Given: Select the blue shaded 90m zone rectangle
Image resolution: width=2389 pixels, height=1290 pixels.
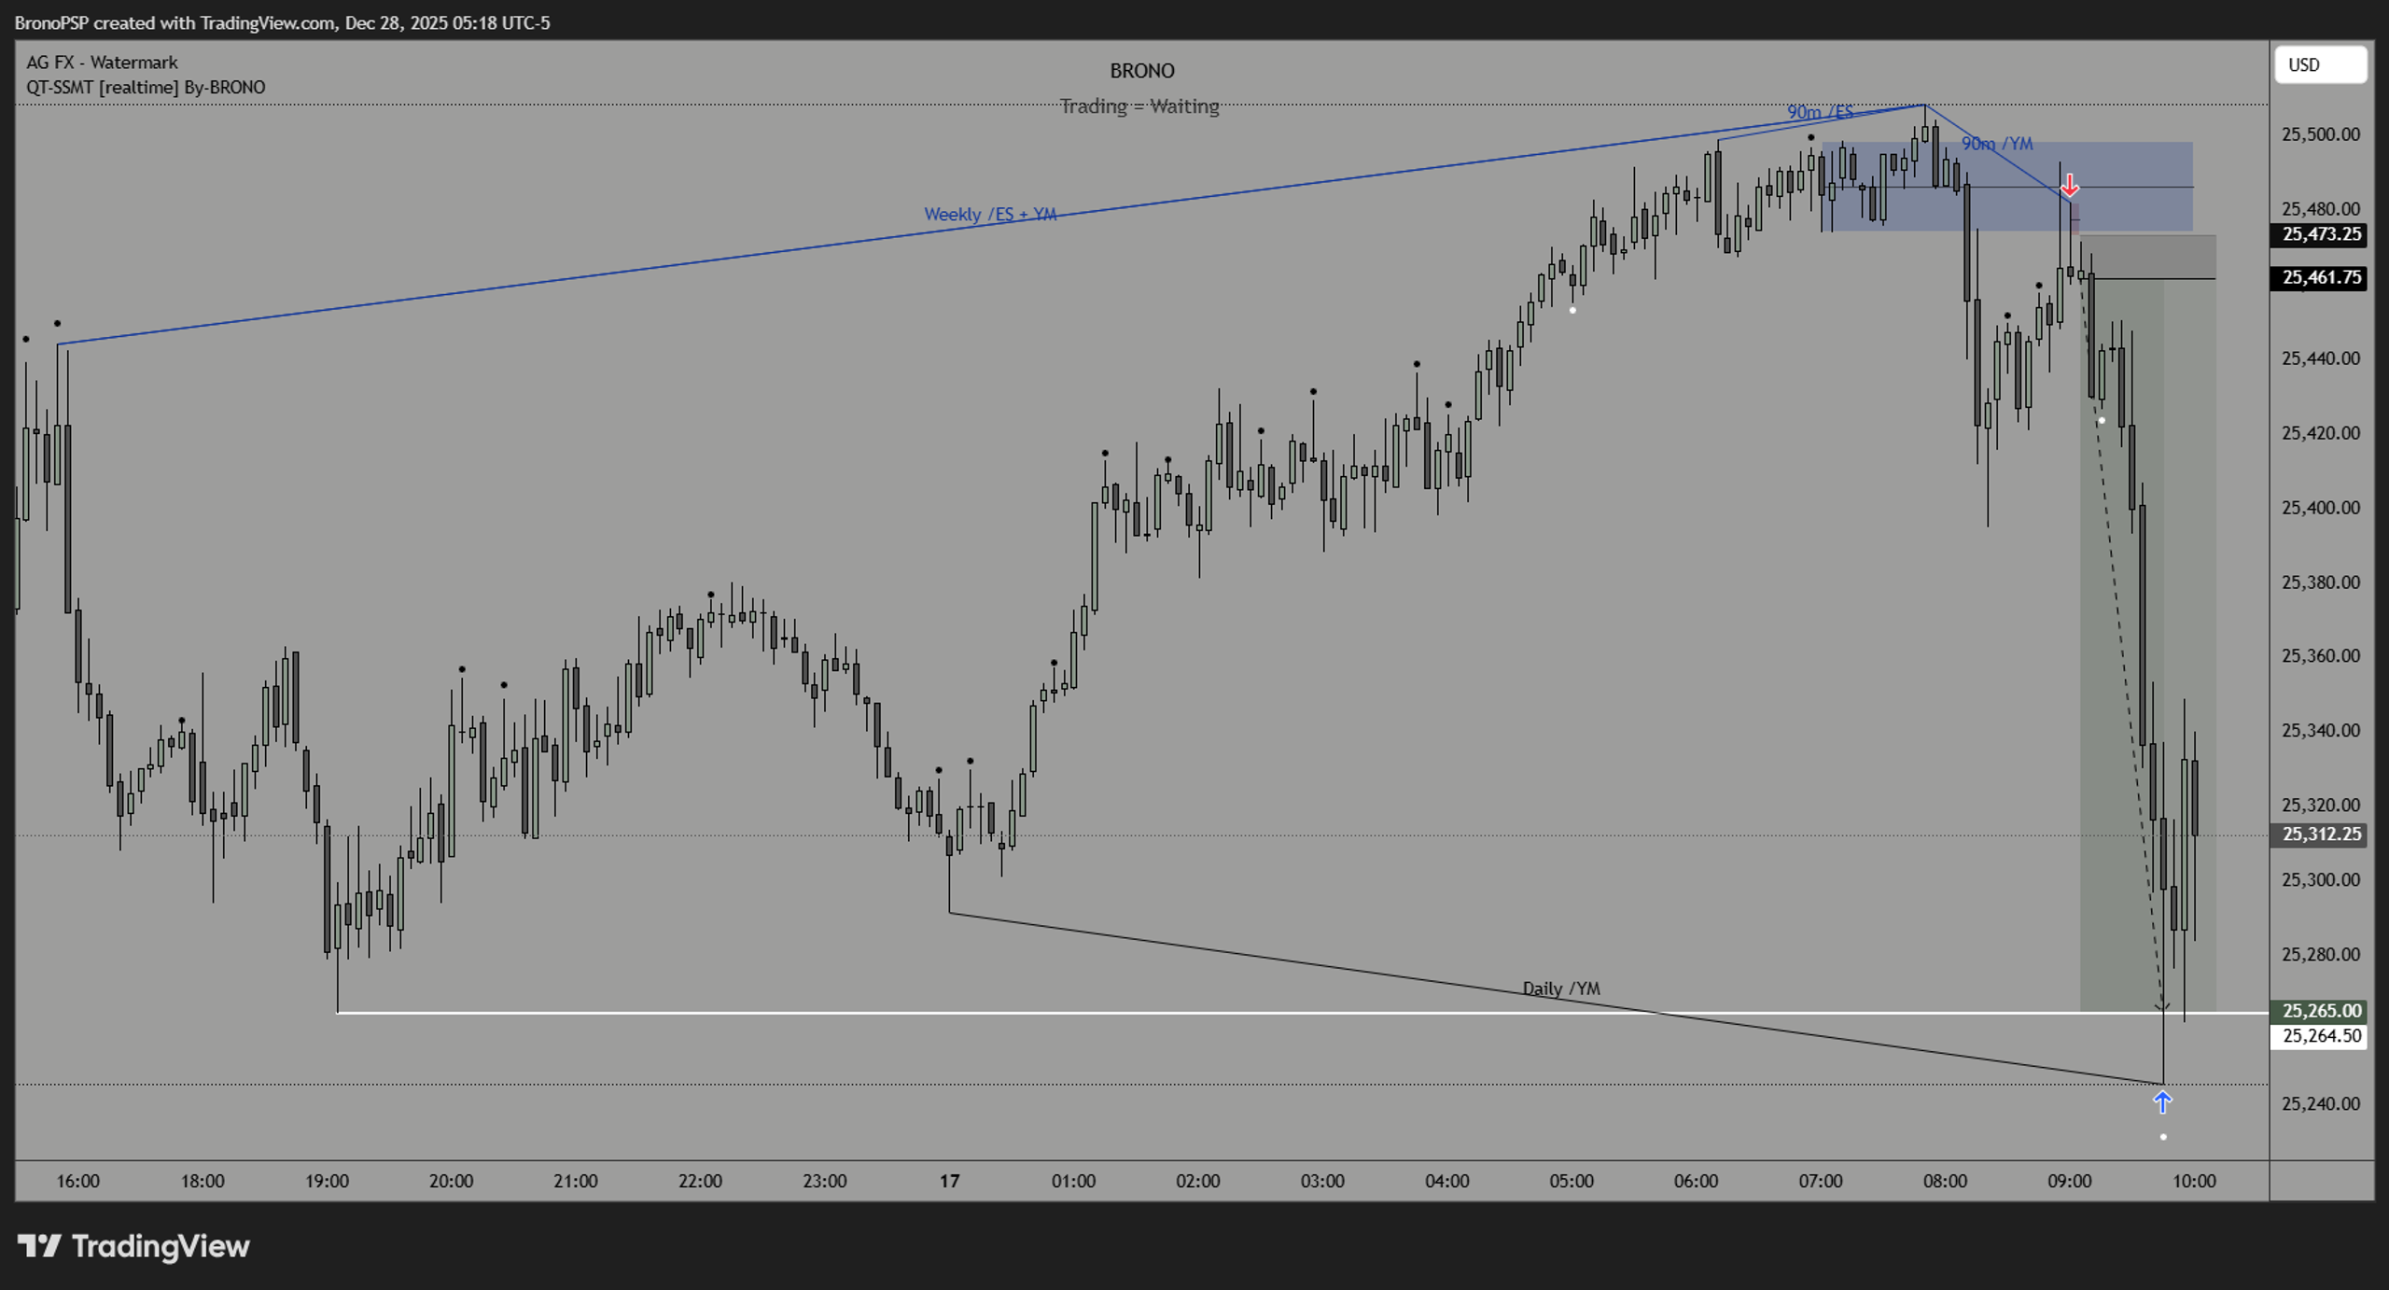Looking at the screenshot, I should tap(2006, 187).
